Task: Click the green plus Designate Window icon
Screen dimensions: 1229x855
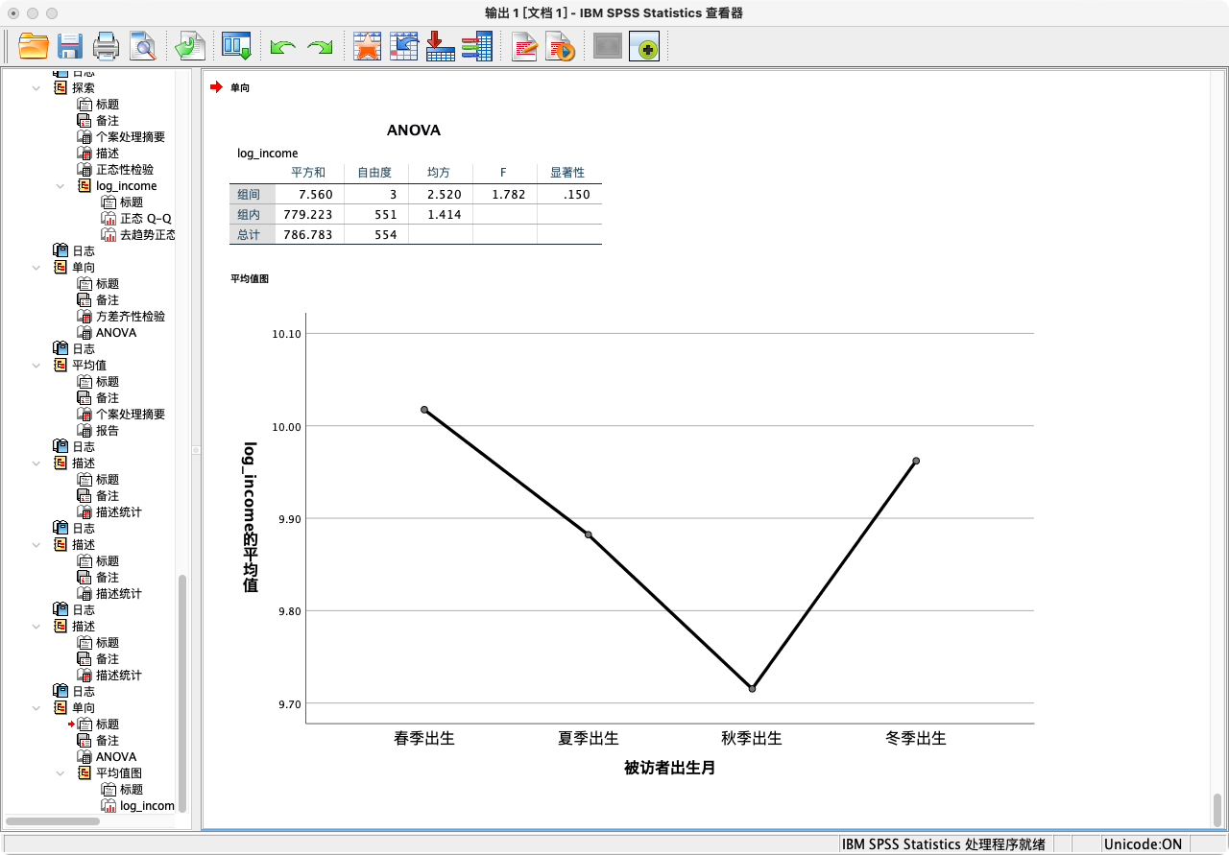Action: [x=644, y=46]
